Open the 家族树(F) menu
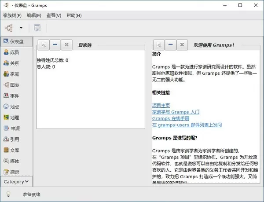This screenshot has height=202, width=264. [12, 15]
